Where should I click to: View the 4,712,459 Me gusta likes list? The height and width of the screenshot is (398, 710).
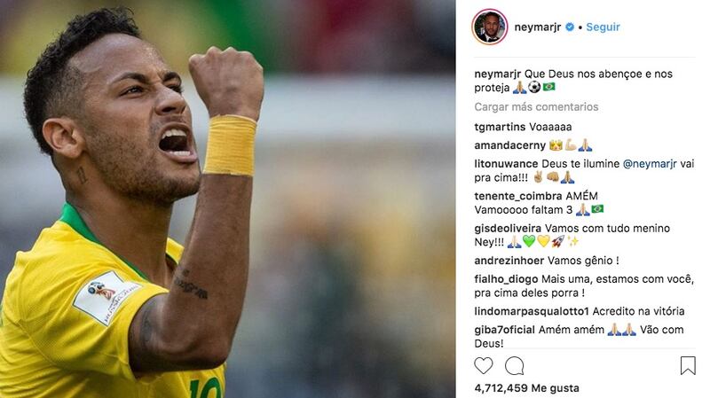tap(526, 388)
